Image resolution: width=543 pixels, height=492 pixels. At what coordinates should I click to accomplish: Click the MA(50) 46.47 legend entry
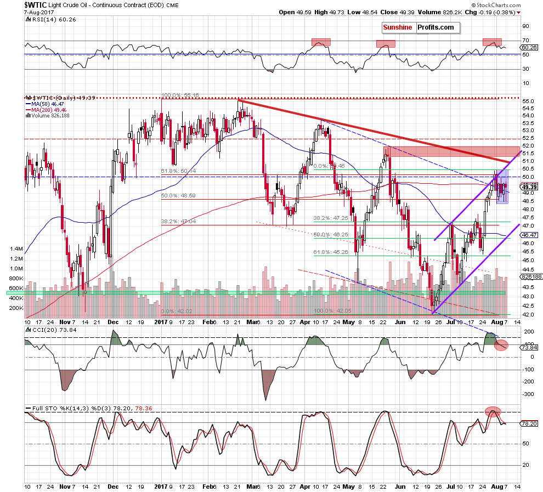45,104
